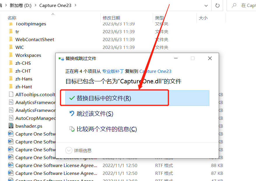Expand chevron after Capture One23 breadcrumb
This screenshot has width=256, height=181.
coord(76,6)
